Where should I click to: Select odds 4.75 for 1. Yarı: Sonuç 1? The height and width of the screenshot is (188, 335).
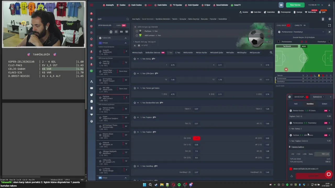pos(173,65)
